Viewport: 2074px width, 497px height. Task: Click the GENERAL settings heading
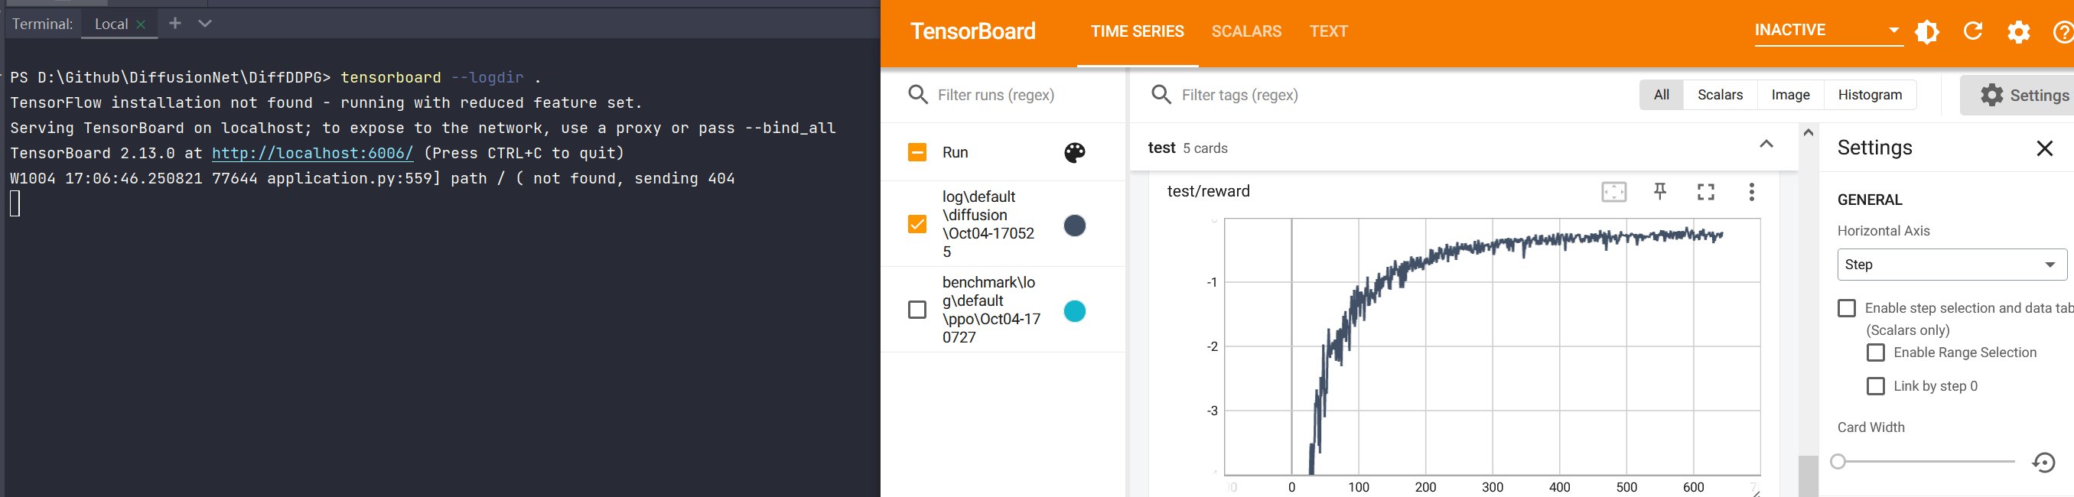point(1869,200)
